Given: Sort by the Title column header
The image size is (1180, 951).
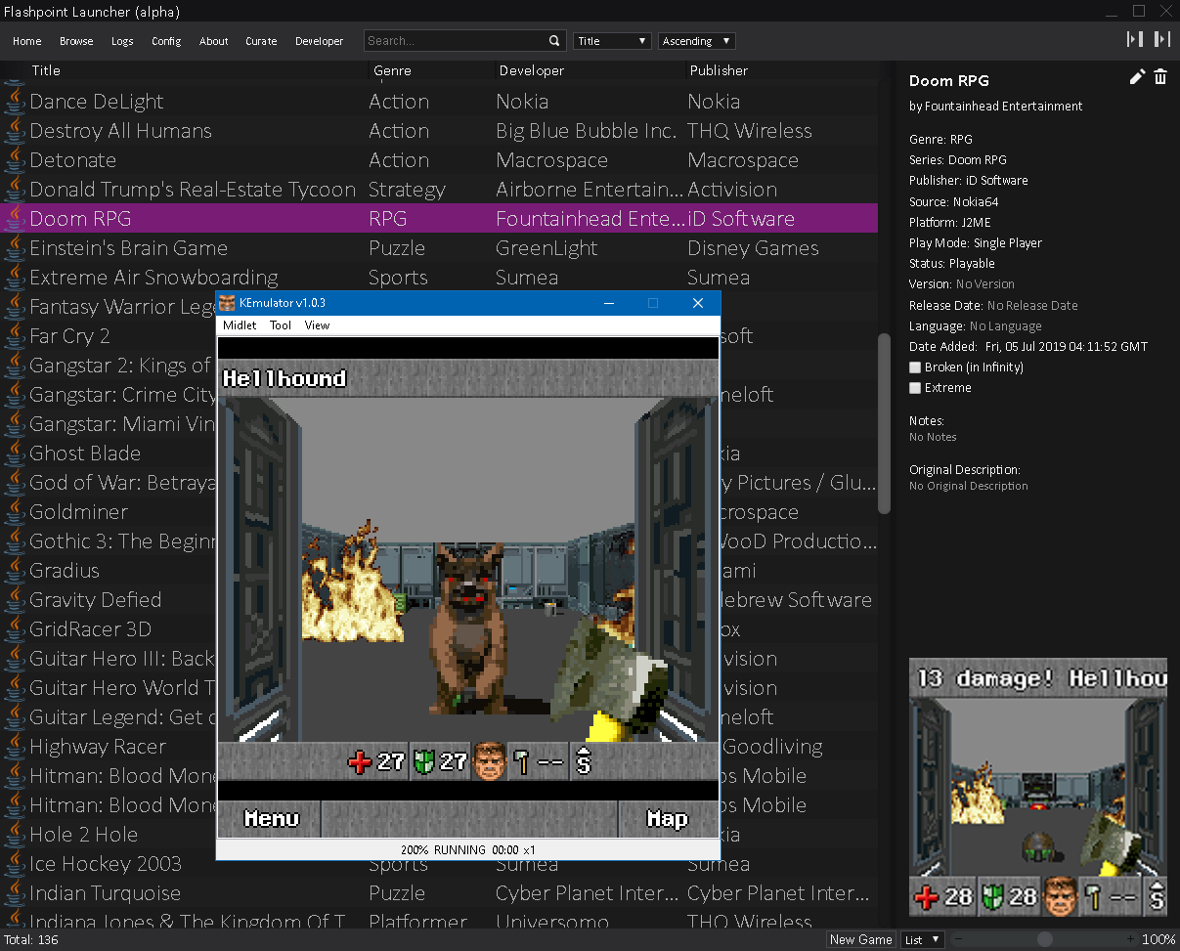Looking at the screenshot, I should [46, 70].
